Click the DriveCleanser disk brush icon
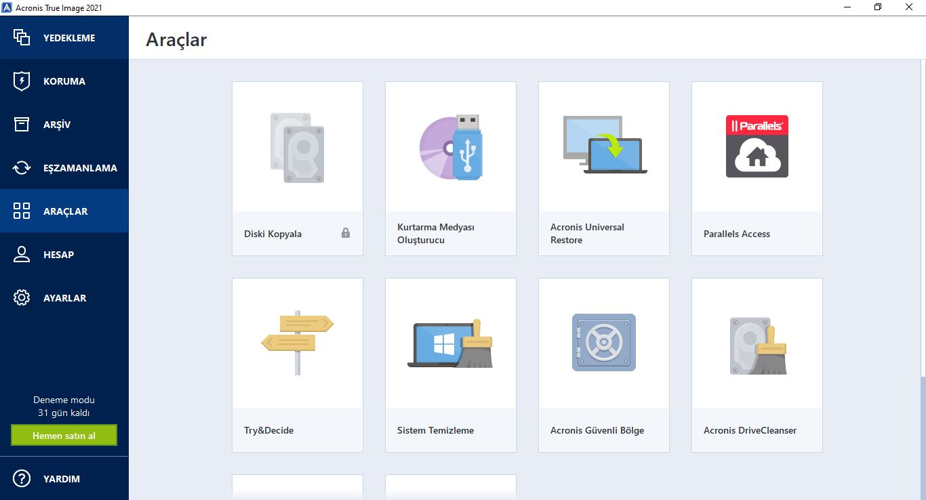The image size is (926, 500). [x=758, y=346]
